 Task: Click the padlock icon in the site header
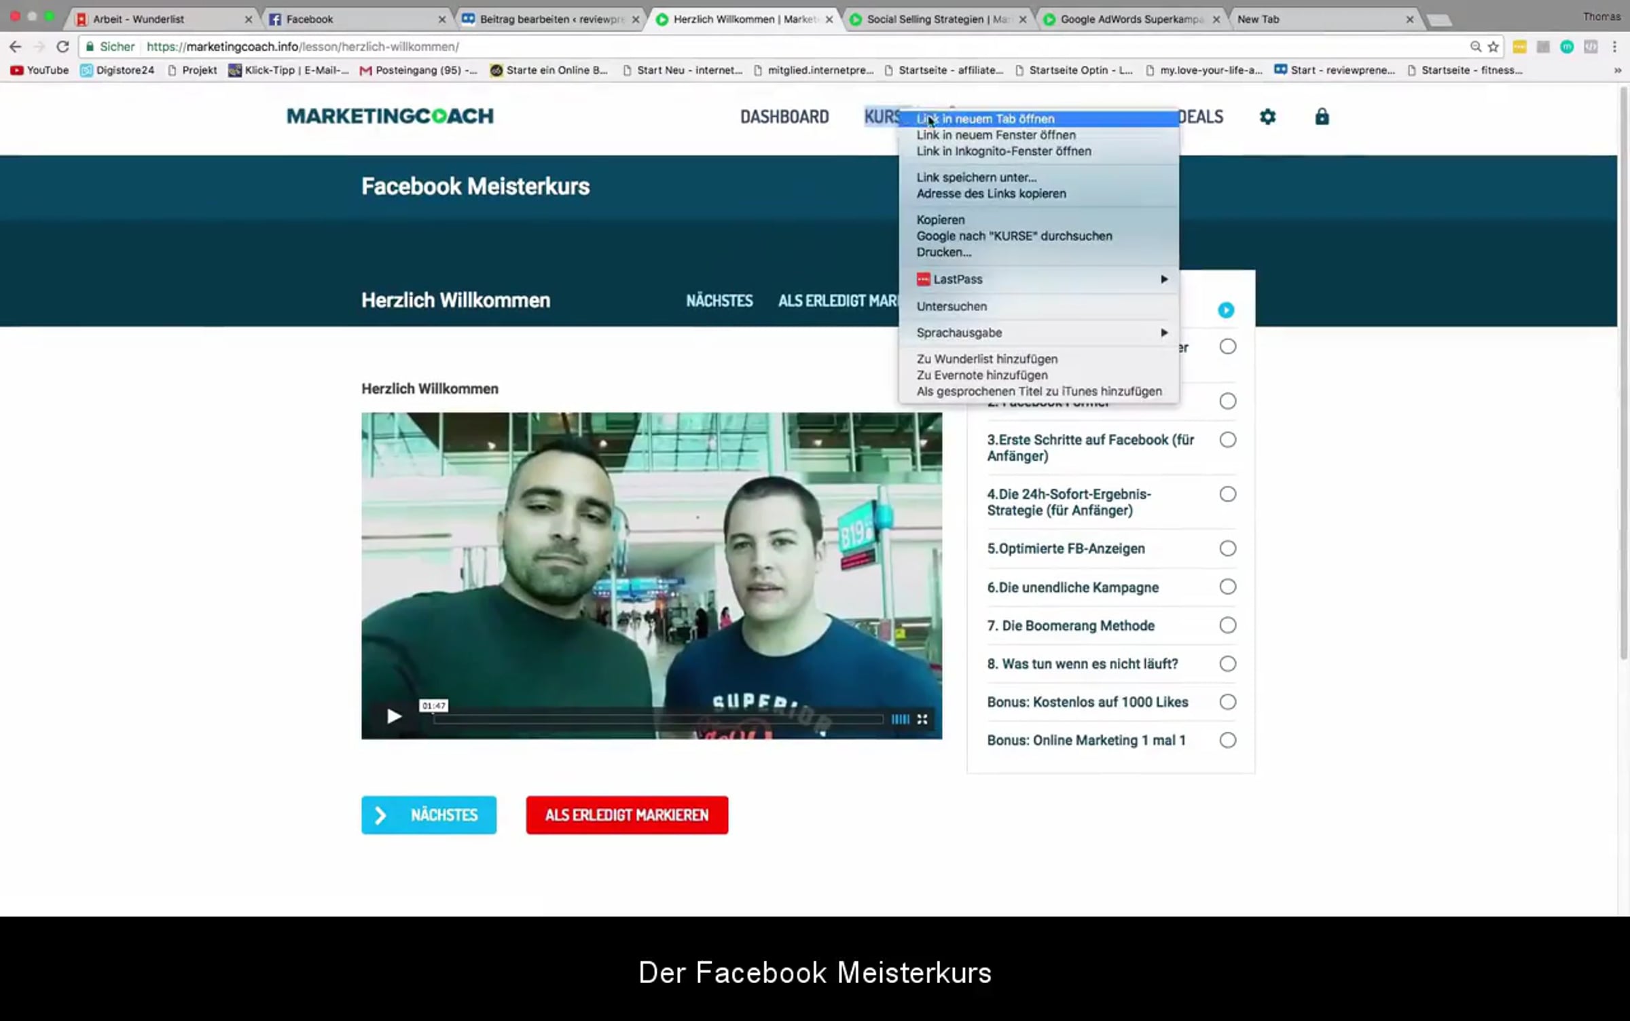coord(1322,117)
